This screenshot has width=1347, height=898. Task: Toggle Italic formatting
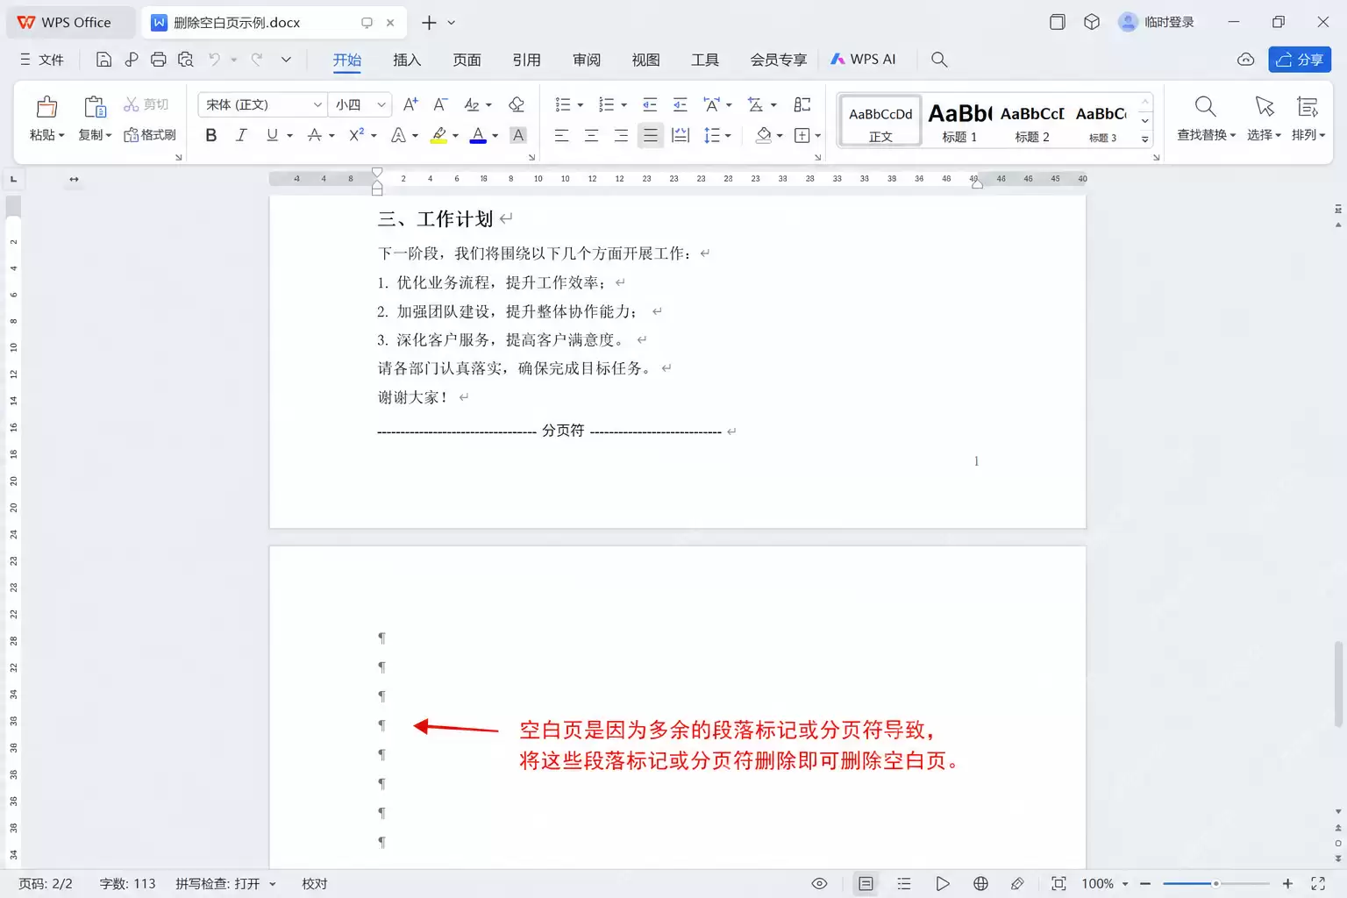point(241,135)
